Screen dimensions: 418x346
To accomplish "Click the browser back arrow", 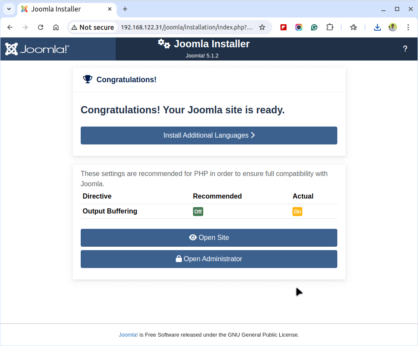I will click(10, 27).
